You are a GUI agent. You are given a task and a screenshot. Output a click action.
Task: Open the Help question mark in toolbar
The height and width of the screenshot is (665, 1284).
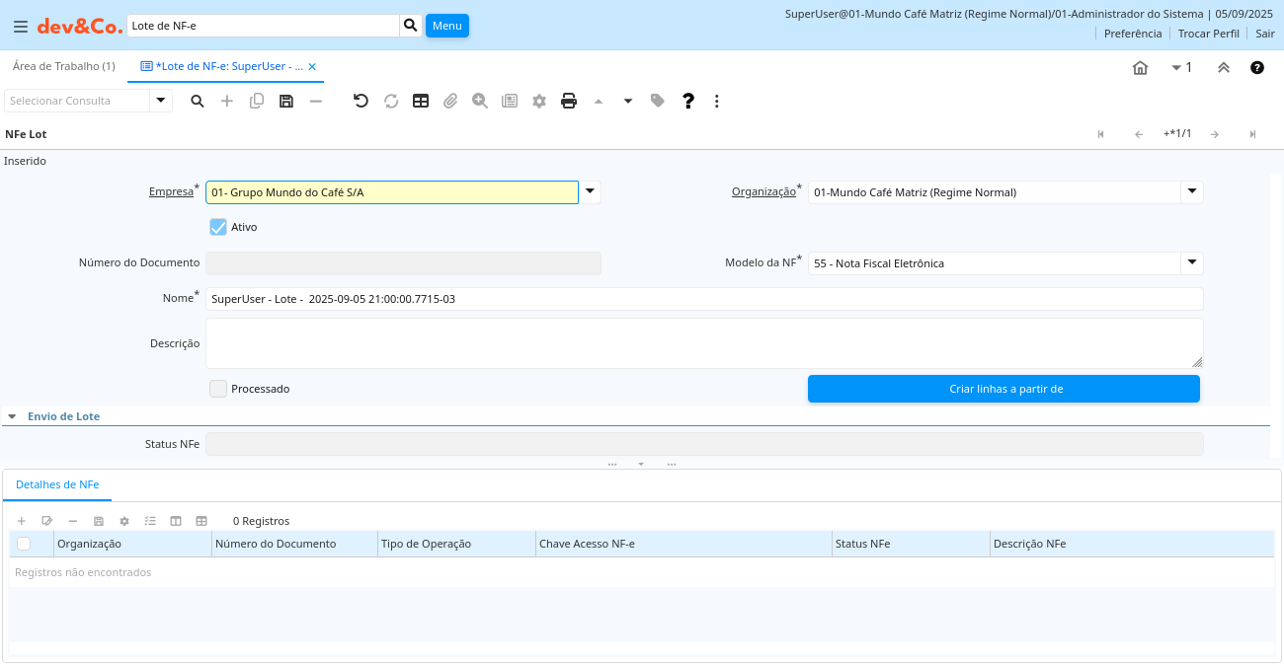[x=688, y=101]
